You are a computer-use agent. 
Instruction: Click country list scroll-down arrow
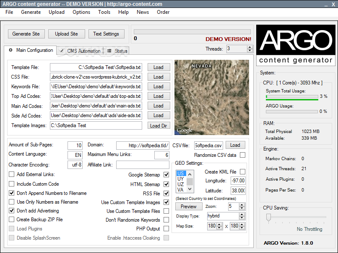click(x=190, y=189)
